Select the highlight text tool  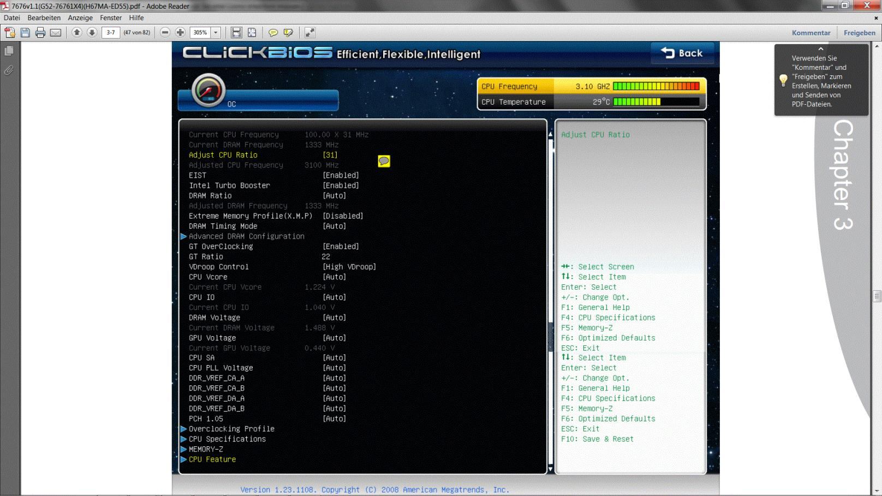coord(288,33)
